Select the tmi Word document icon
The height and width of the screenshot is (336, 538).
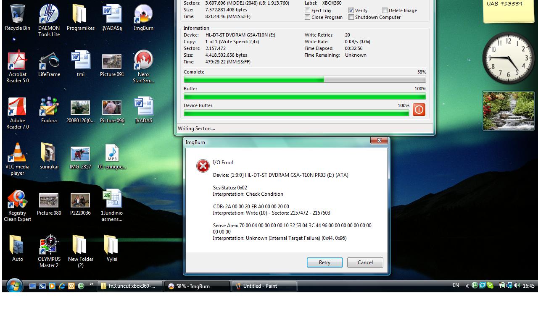coord(80,63)
